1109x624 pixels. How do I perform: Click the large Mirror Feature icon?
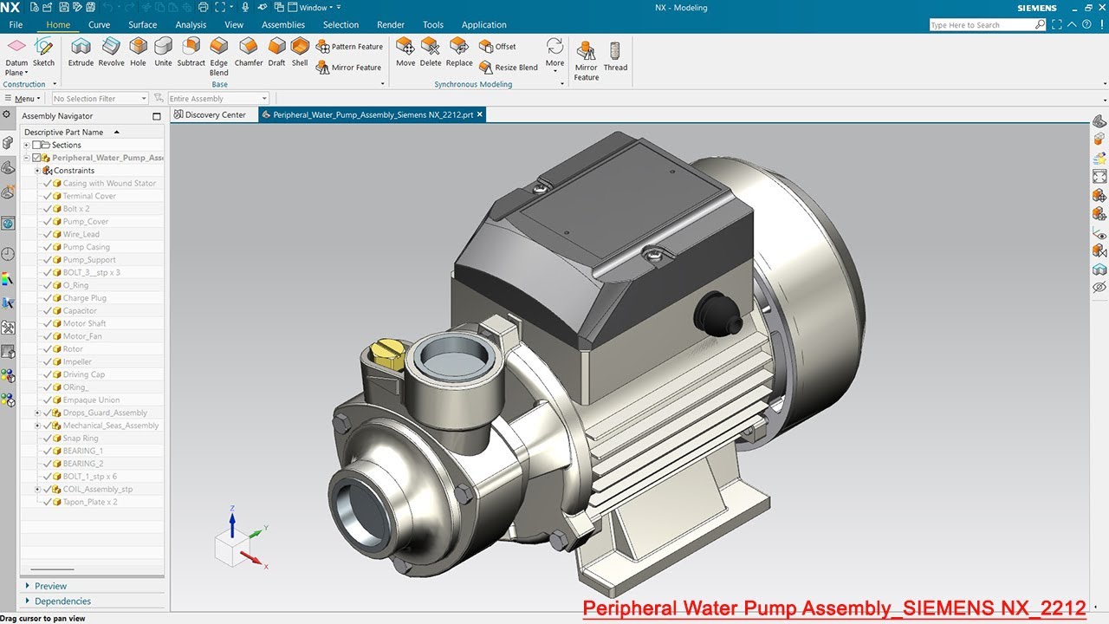click(587, 60)
